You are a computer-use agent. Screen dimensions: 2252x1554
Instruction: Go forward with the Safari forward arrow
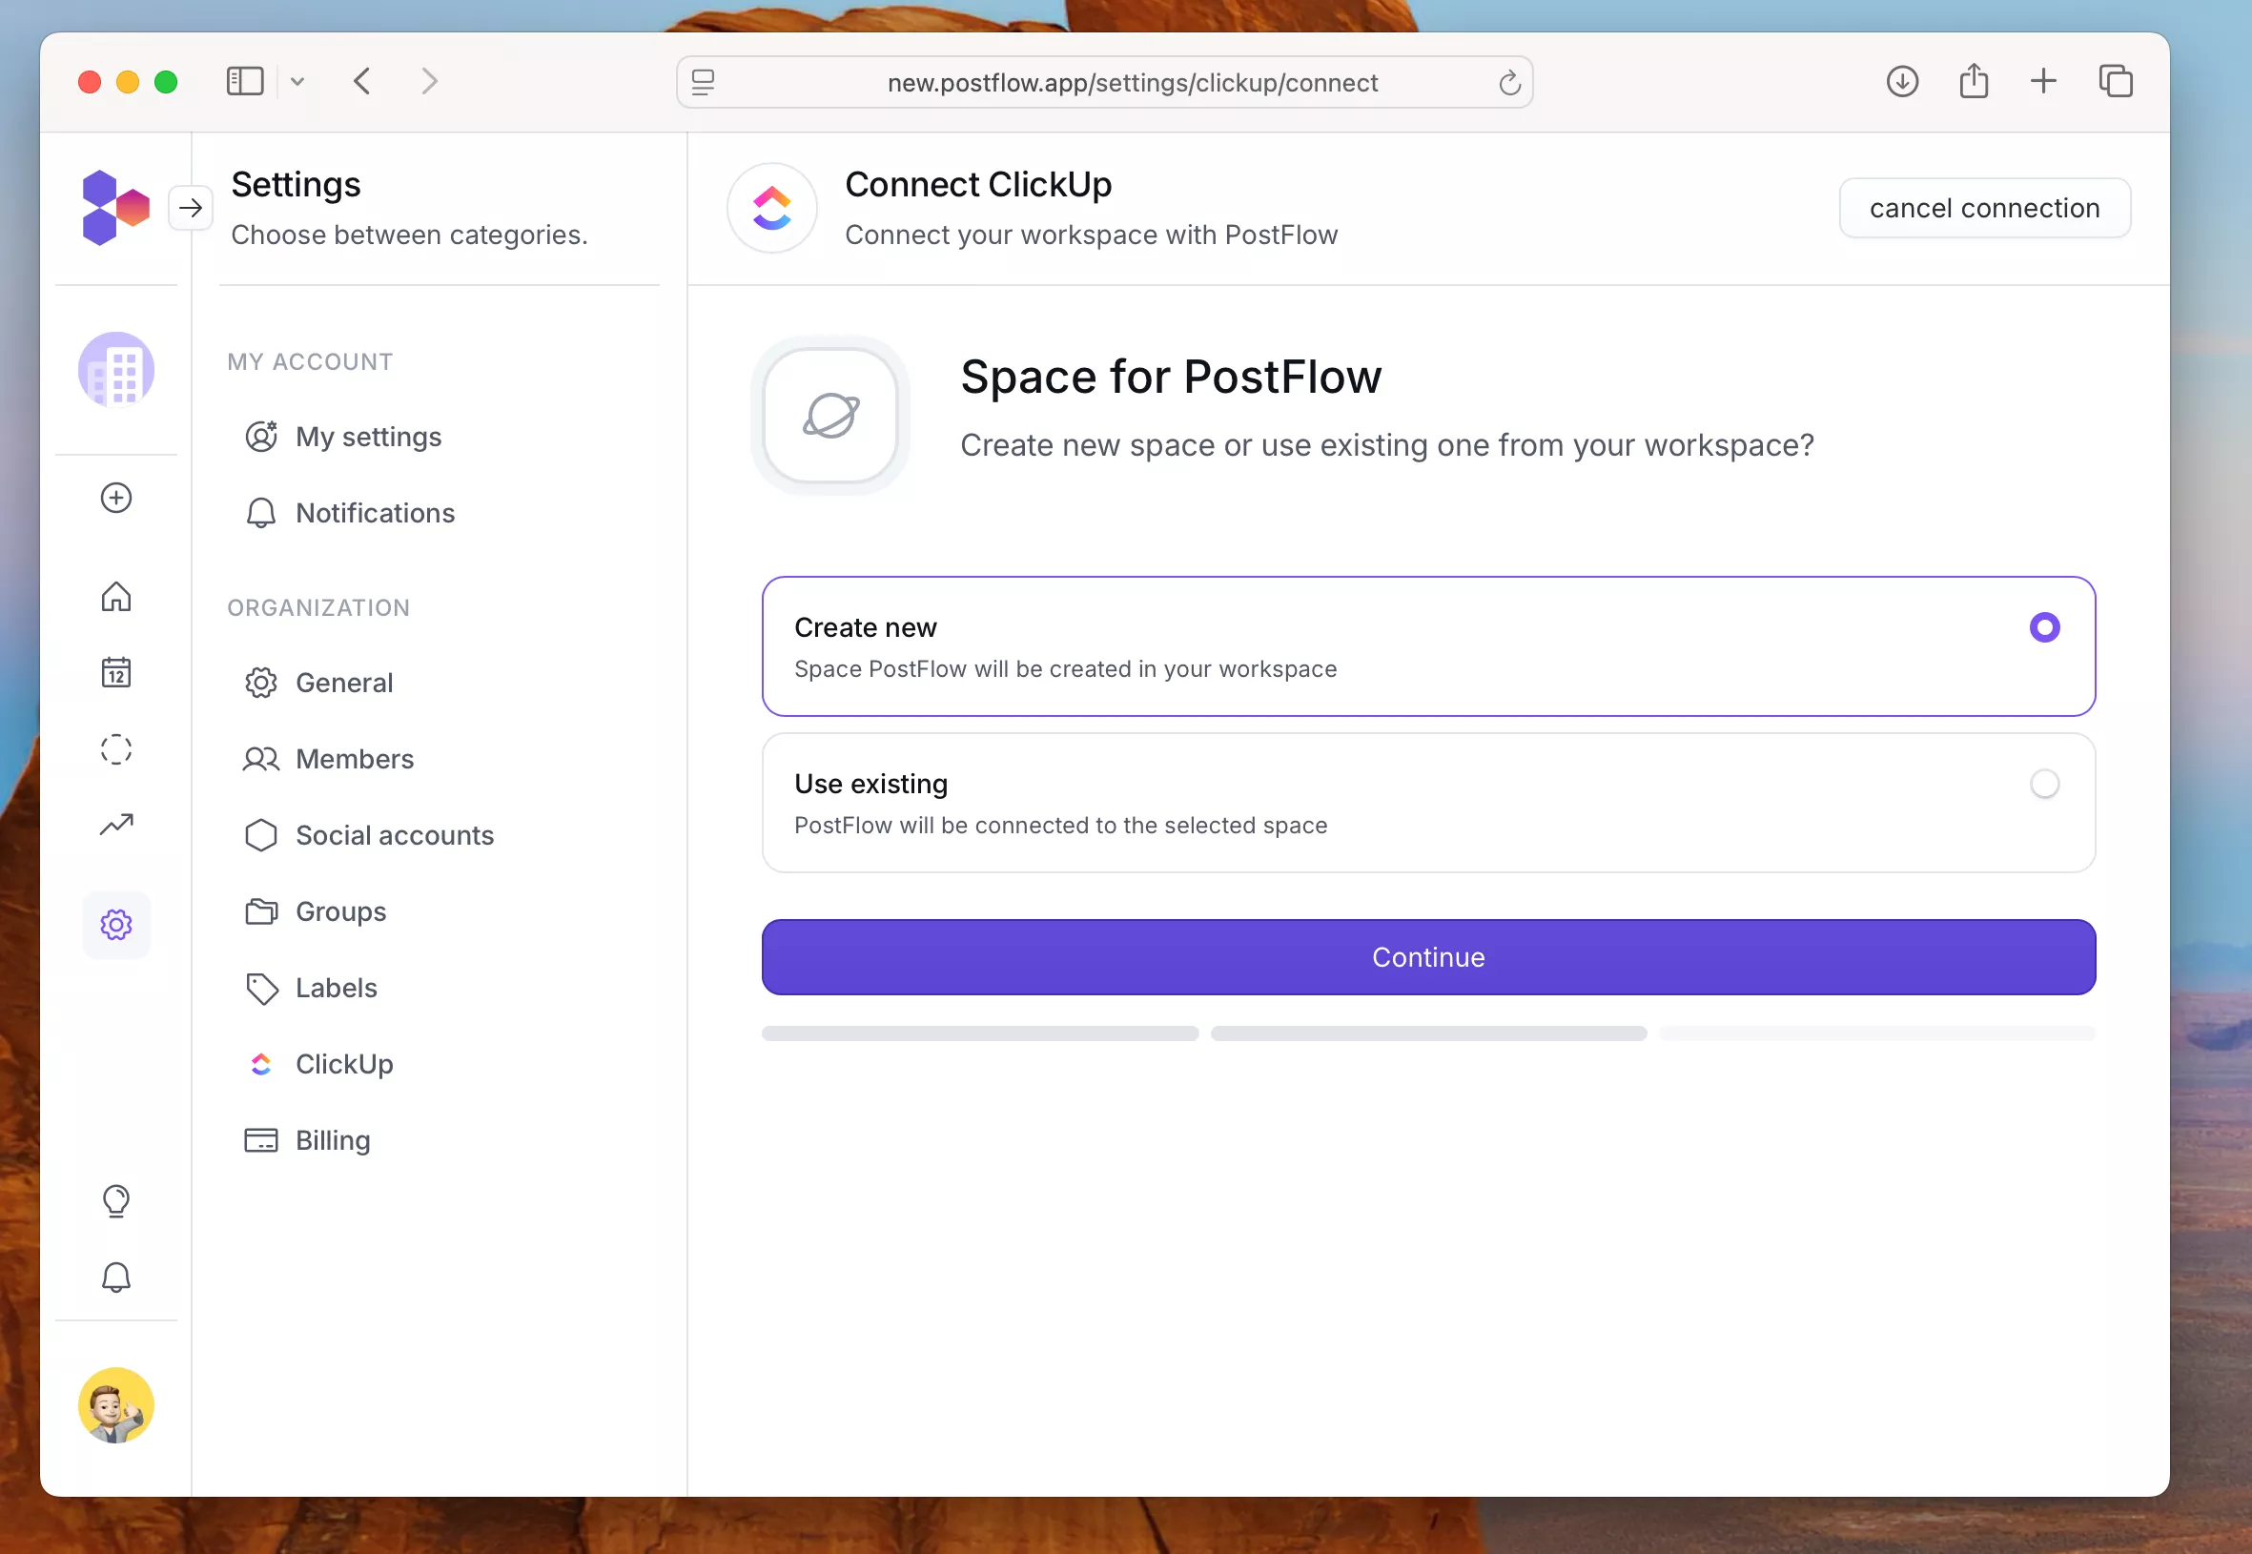pos(429,81)
